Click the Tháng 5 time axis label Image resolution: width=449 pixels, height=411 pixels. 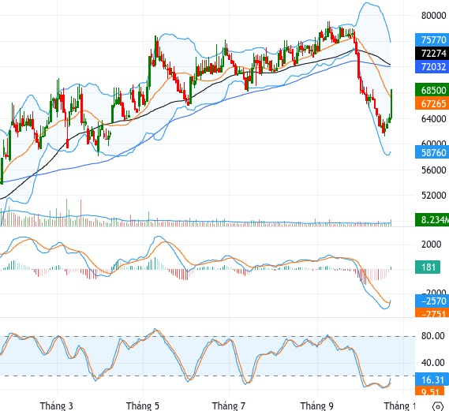[143, 405]
